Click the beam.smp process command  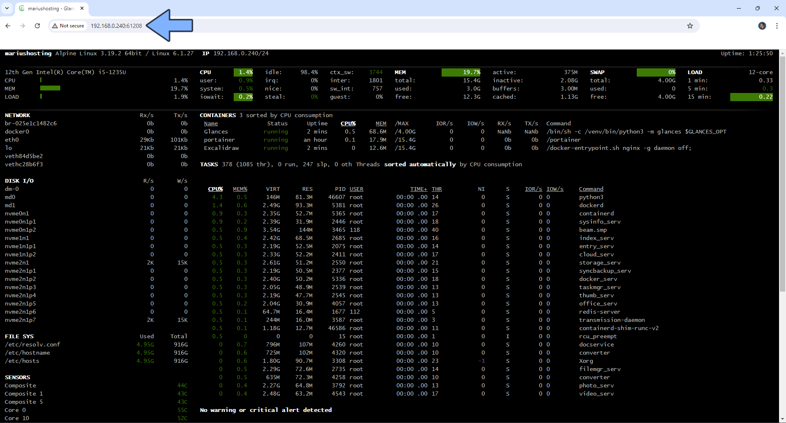click(592, 230)
